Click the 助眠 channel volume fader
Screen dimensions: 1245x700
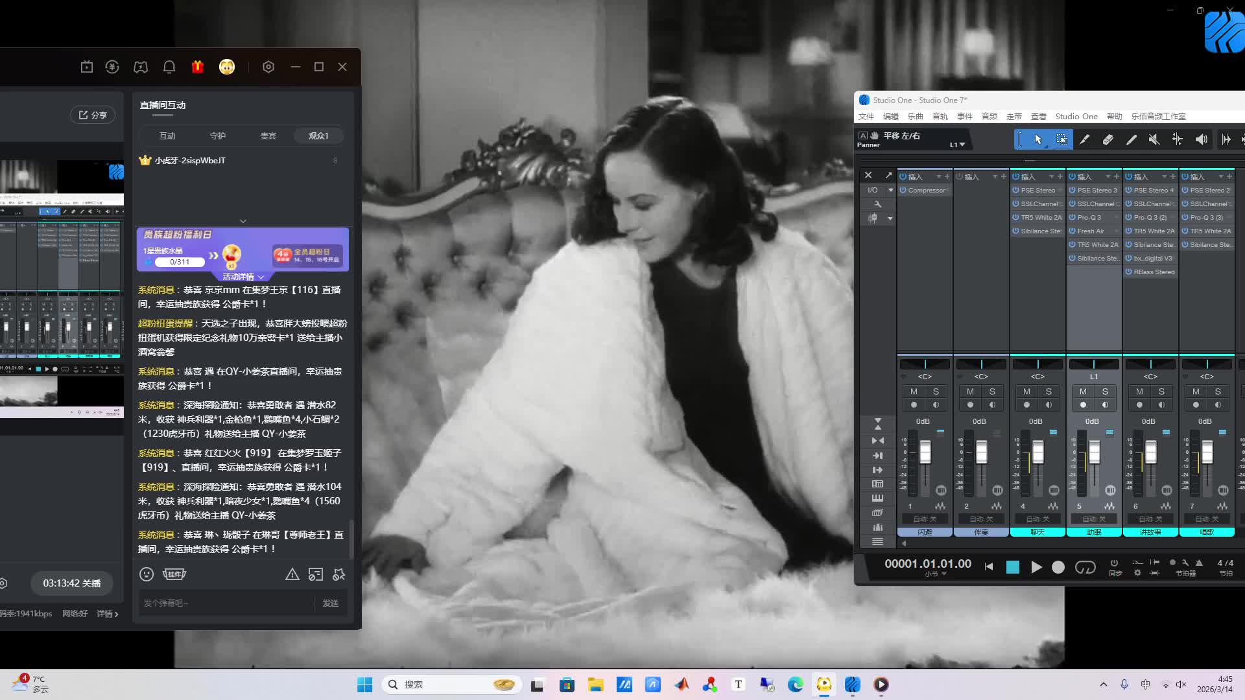(1095, 452)
